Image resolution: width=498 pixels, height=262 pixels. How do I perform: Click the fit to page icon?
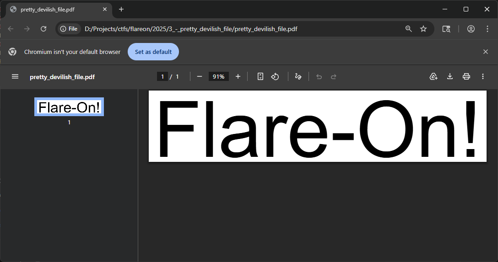(x=260, y=77)
